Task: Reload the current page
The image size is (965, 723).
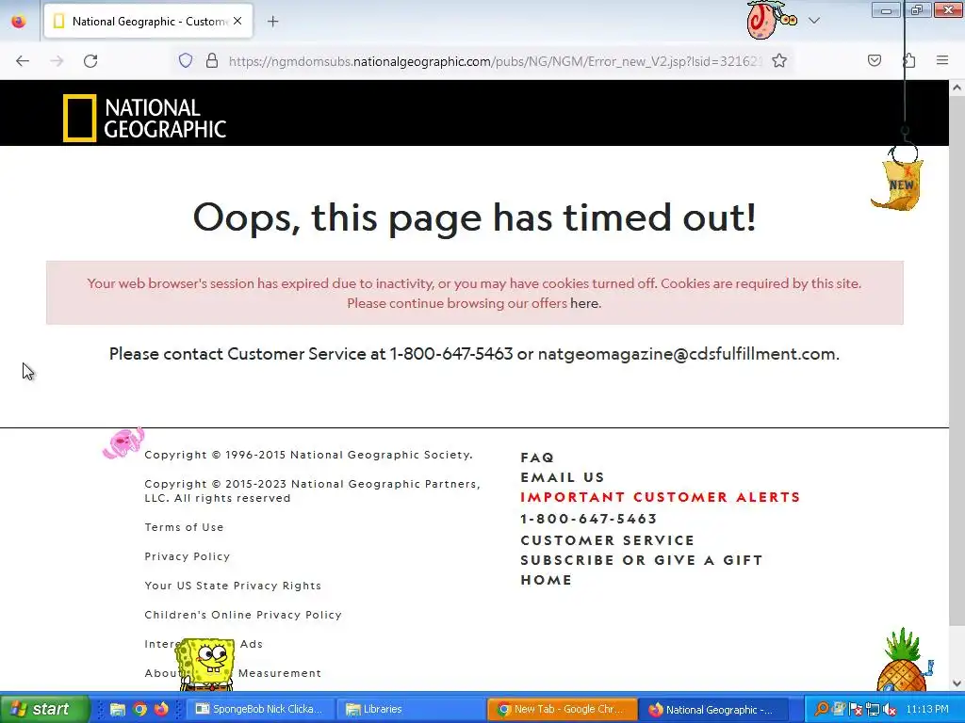Action: pyautogui.click(x=90, y=61)
